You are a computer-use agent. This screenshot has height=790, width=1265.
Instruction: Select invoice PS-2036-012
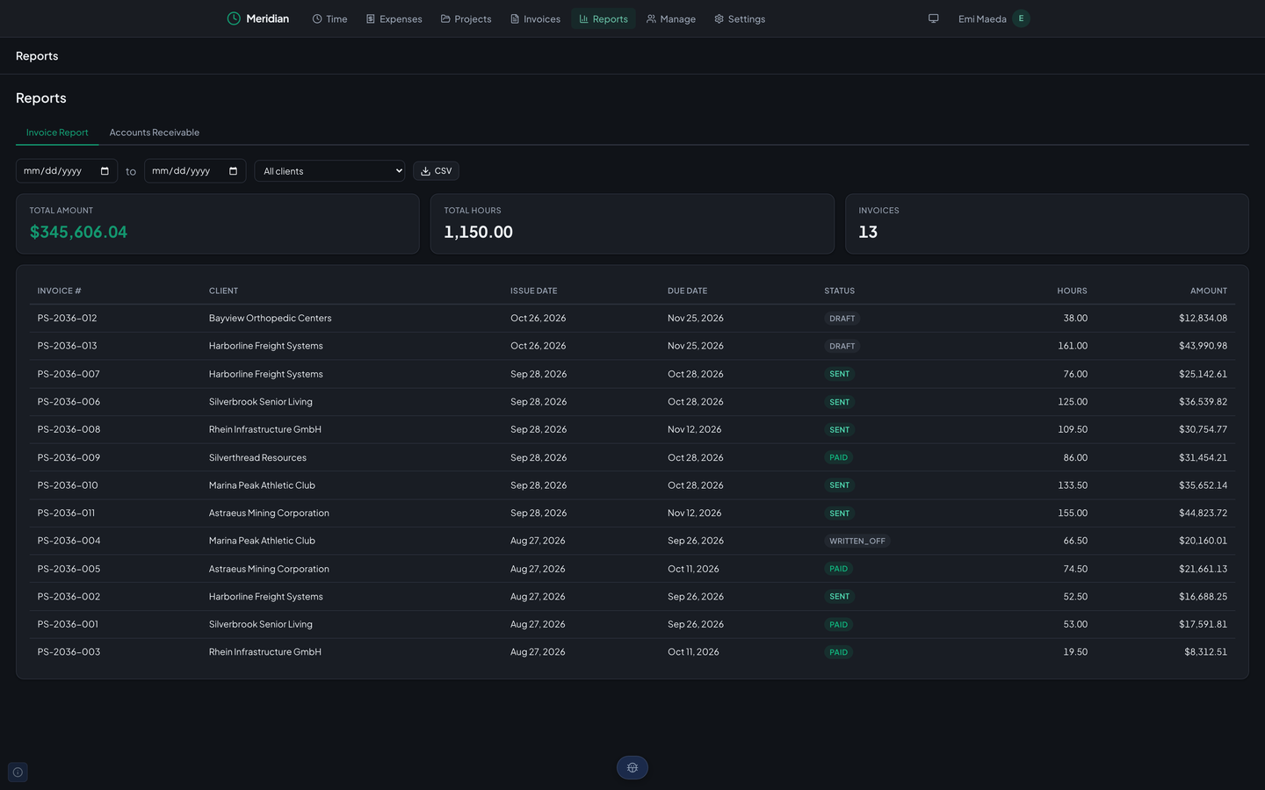pyautogui.click(x=68, y=319)
